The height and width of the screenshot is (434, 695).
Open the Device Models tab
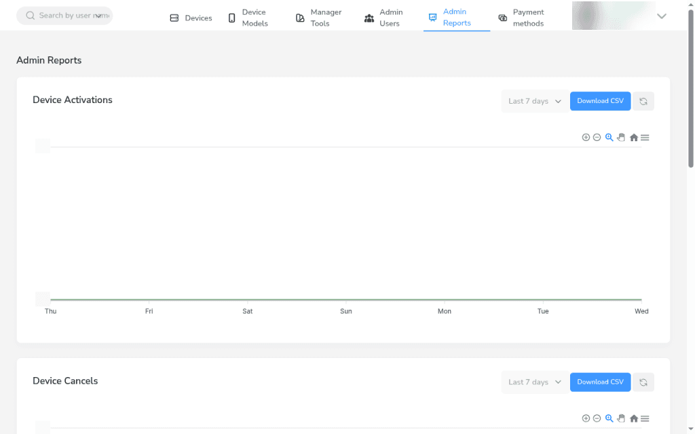(248, 18)
